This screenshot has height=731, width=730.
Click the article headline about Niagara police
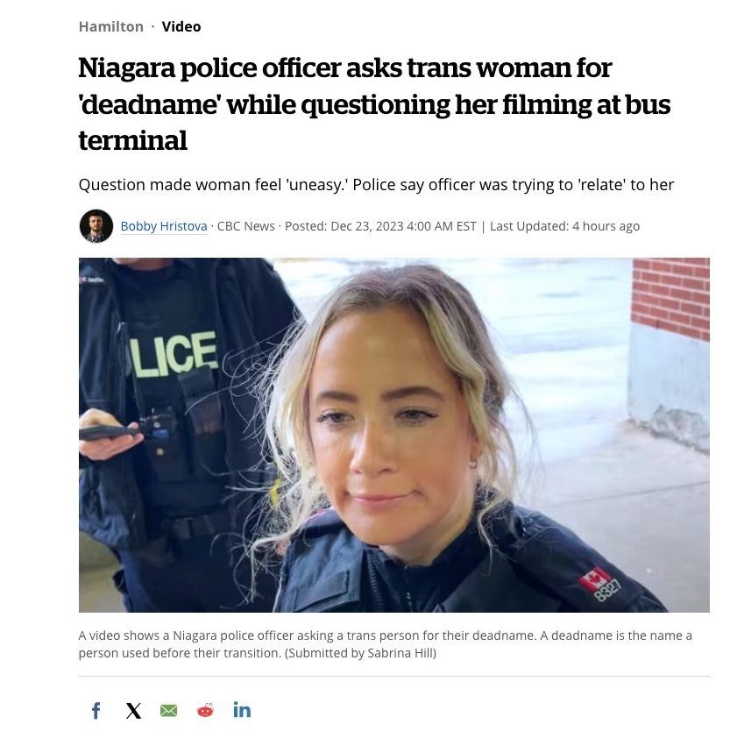click(x=374, y=103)
